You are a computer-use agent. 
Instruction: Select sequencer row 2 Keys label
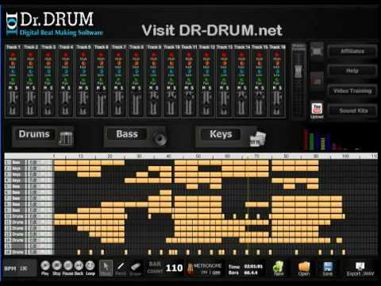click(x=16, y=168)
